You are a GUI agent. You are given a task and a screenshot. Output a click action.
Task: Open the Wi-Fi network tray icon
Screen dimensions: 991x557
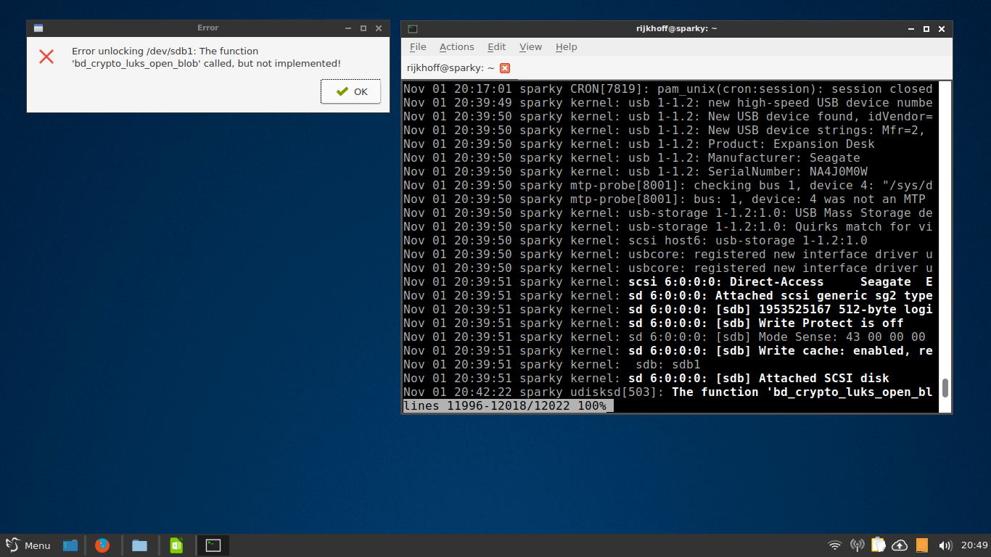coord(835,545)
